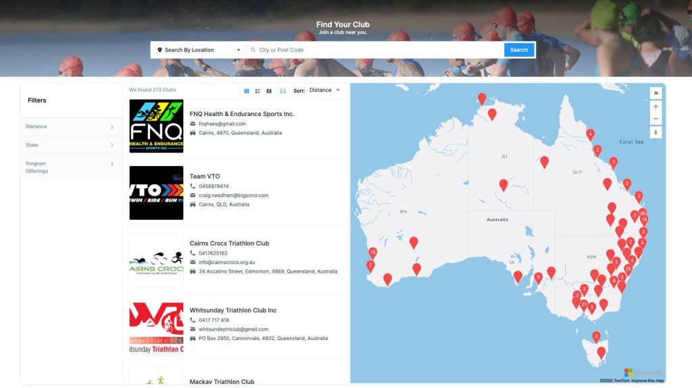Click address Cairns, 4870, Queensland, Australia

click(240, 133)
